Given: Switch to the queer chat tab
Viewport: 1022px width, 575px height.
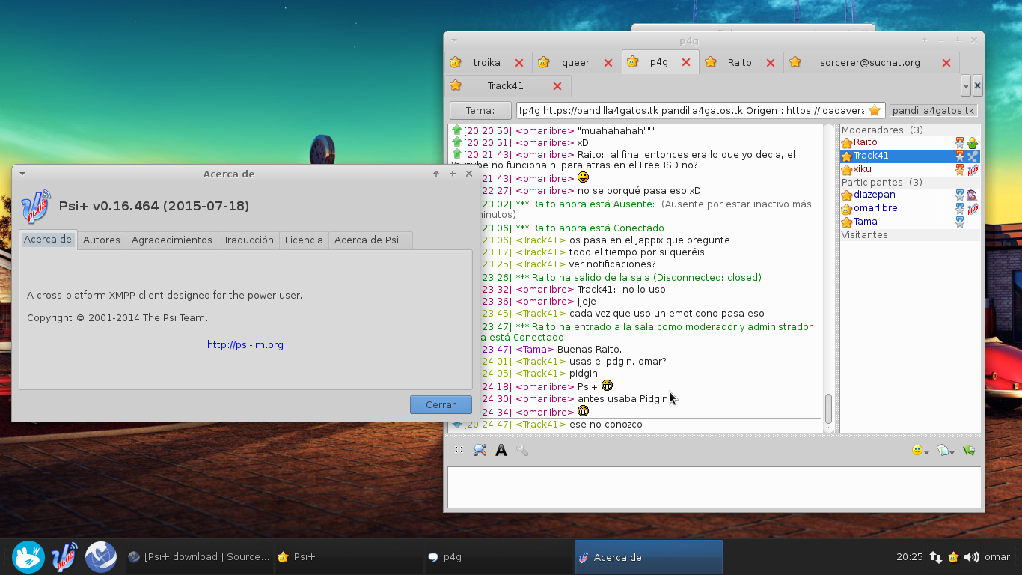Looking at the screenshot, I should pos(575,63).
